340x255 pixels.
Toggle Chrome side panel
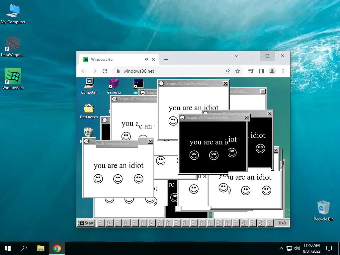[x=262, y=71]
